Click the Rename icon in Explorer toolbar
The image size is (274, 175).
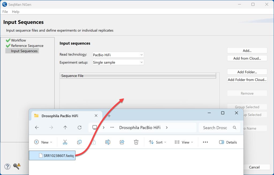[x=108, y=142]
